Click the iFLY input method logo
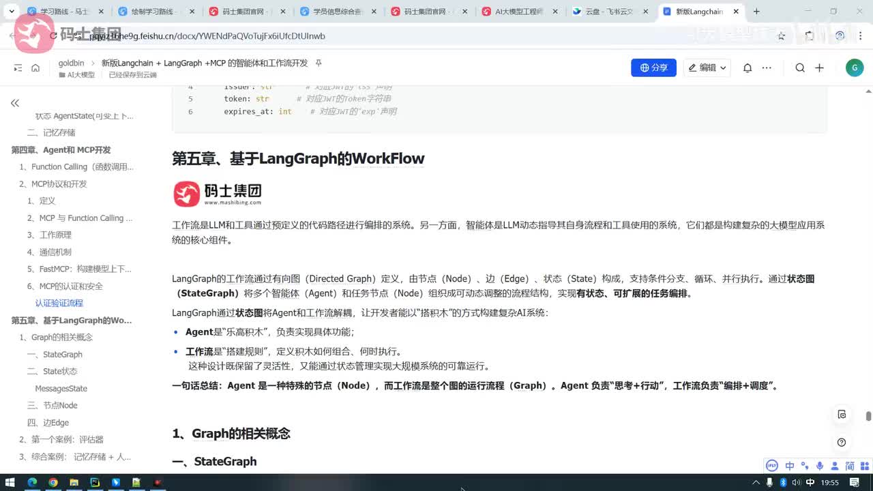 (x=772, y=466)
